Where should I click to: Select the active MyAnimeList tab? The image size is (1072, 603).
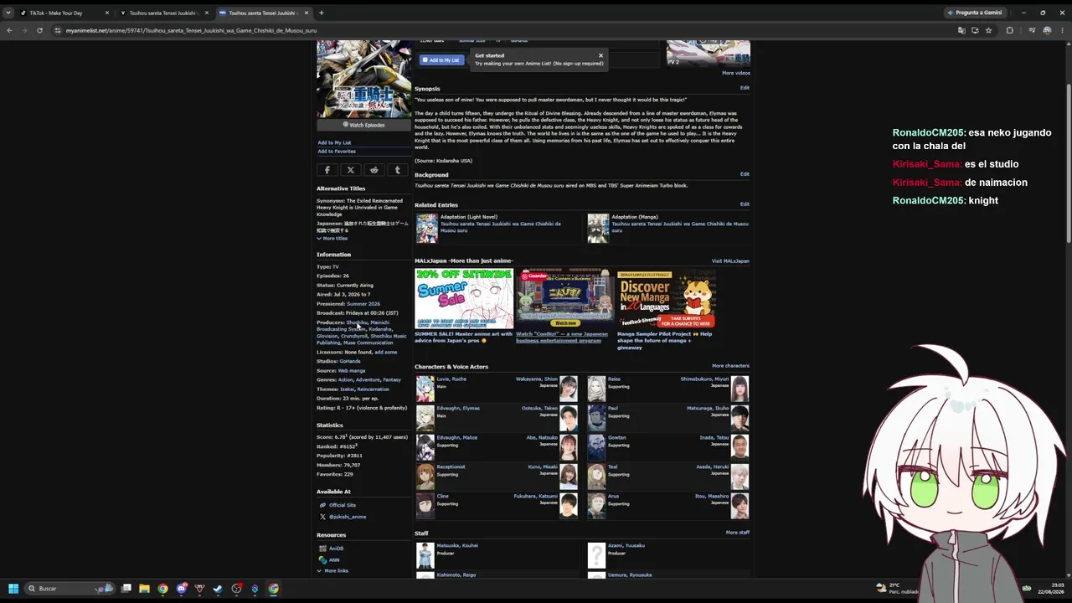point(262,13)
